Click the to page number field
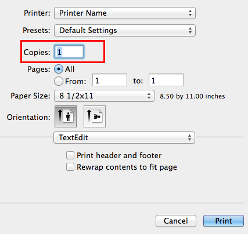 [x=166, y=80]
